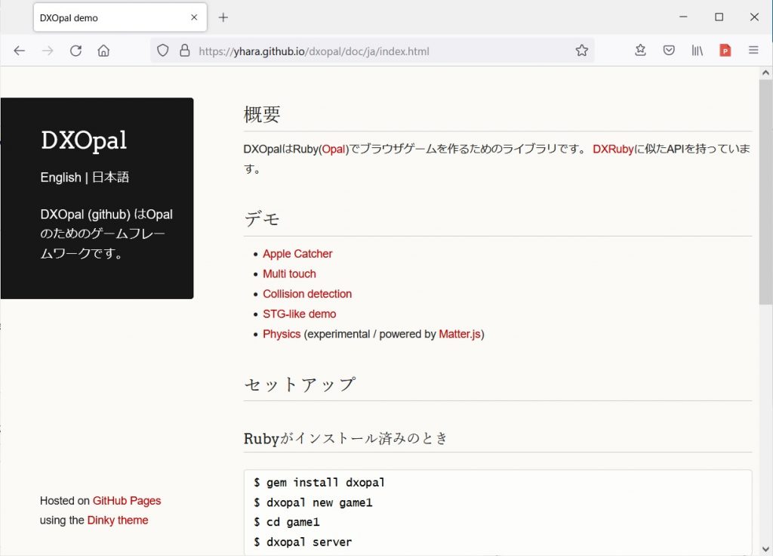
Task: Open the Apple Catcher demo
Action: pyautogui.click(x=297, y=253)
